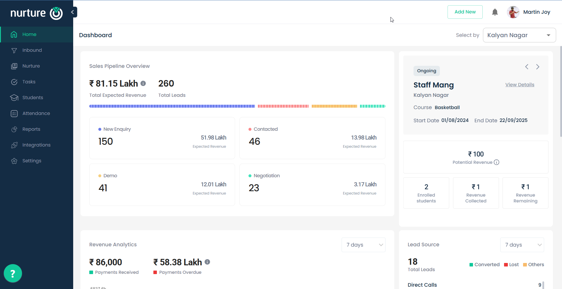
Task: Click the Dashboard page heading
Action: (x=95, y=35)
